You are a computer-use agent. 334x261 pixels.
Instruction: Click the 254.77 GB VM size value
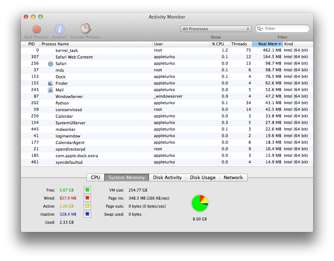138,190
